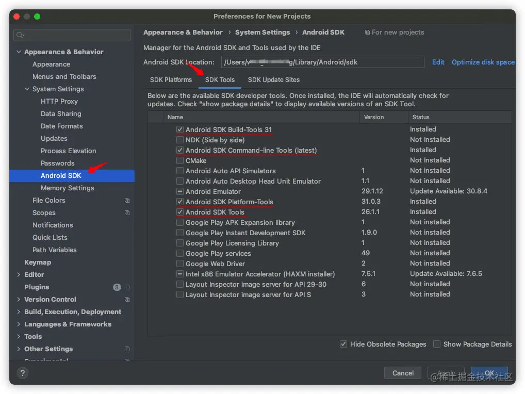Sort by the Status column header
The image size is (525, 394).
pos(460,117)
